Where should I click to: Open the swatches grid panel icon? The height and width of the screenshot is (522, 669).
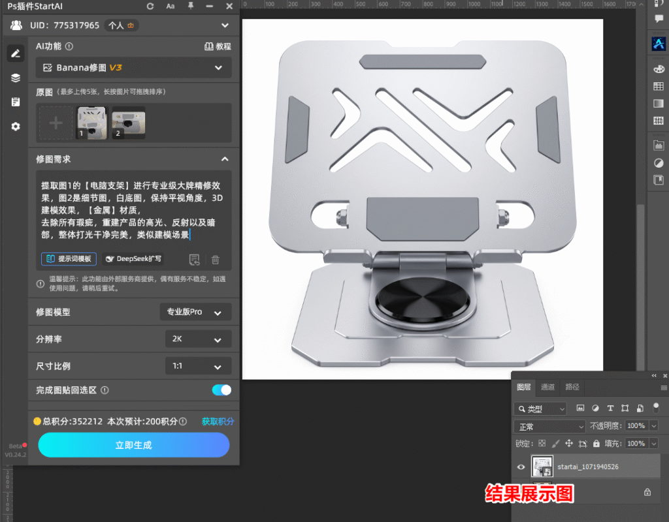pos(659,86)
